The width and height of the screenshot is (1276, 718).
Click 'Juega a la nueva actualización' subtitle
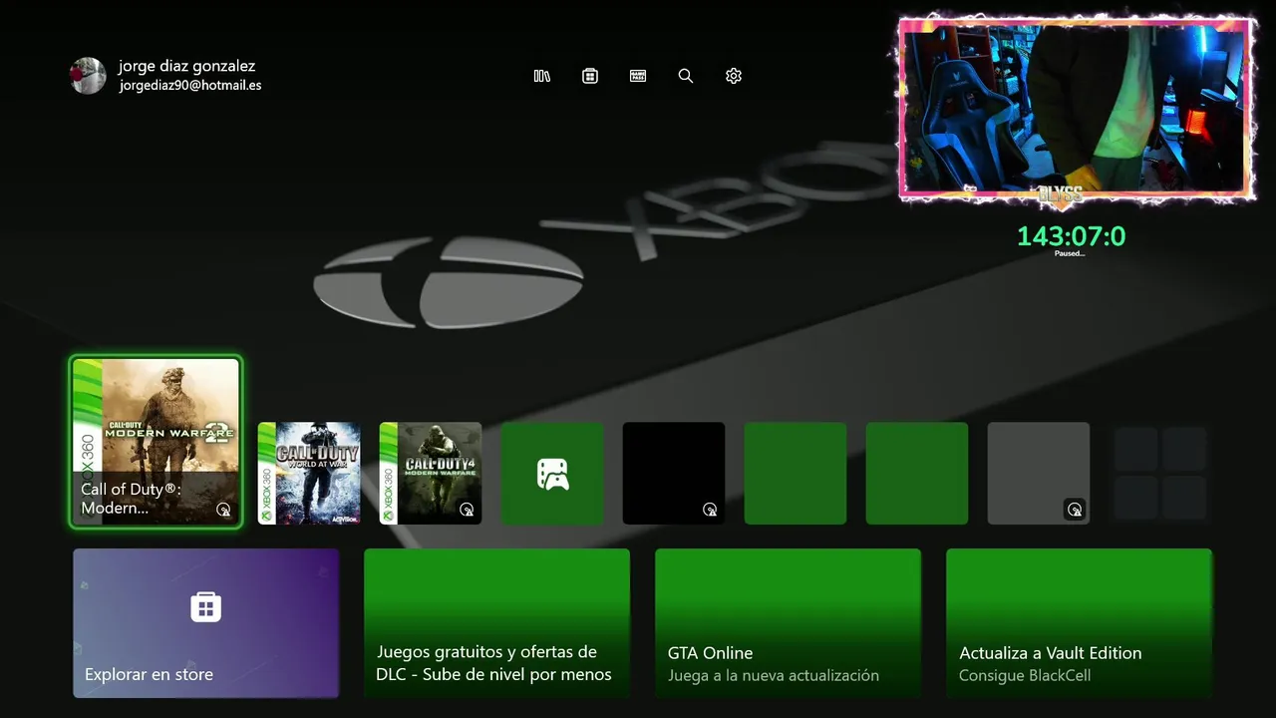click(x=774, y=675)
